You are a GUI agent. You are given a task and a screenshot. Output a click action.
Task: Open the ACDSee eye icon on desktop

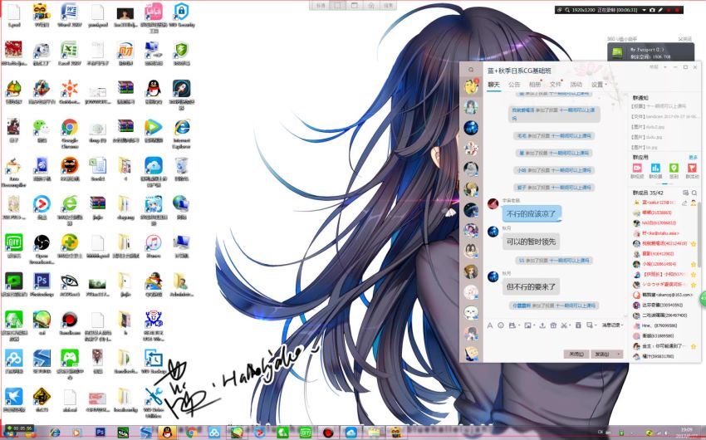point(69,284)
